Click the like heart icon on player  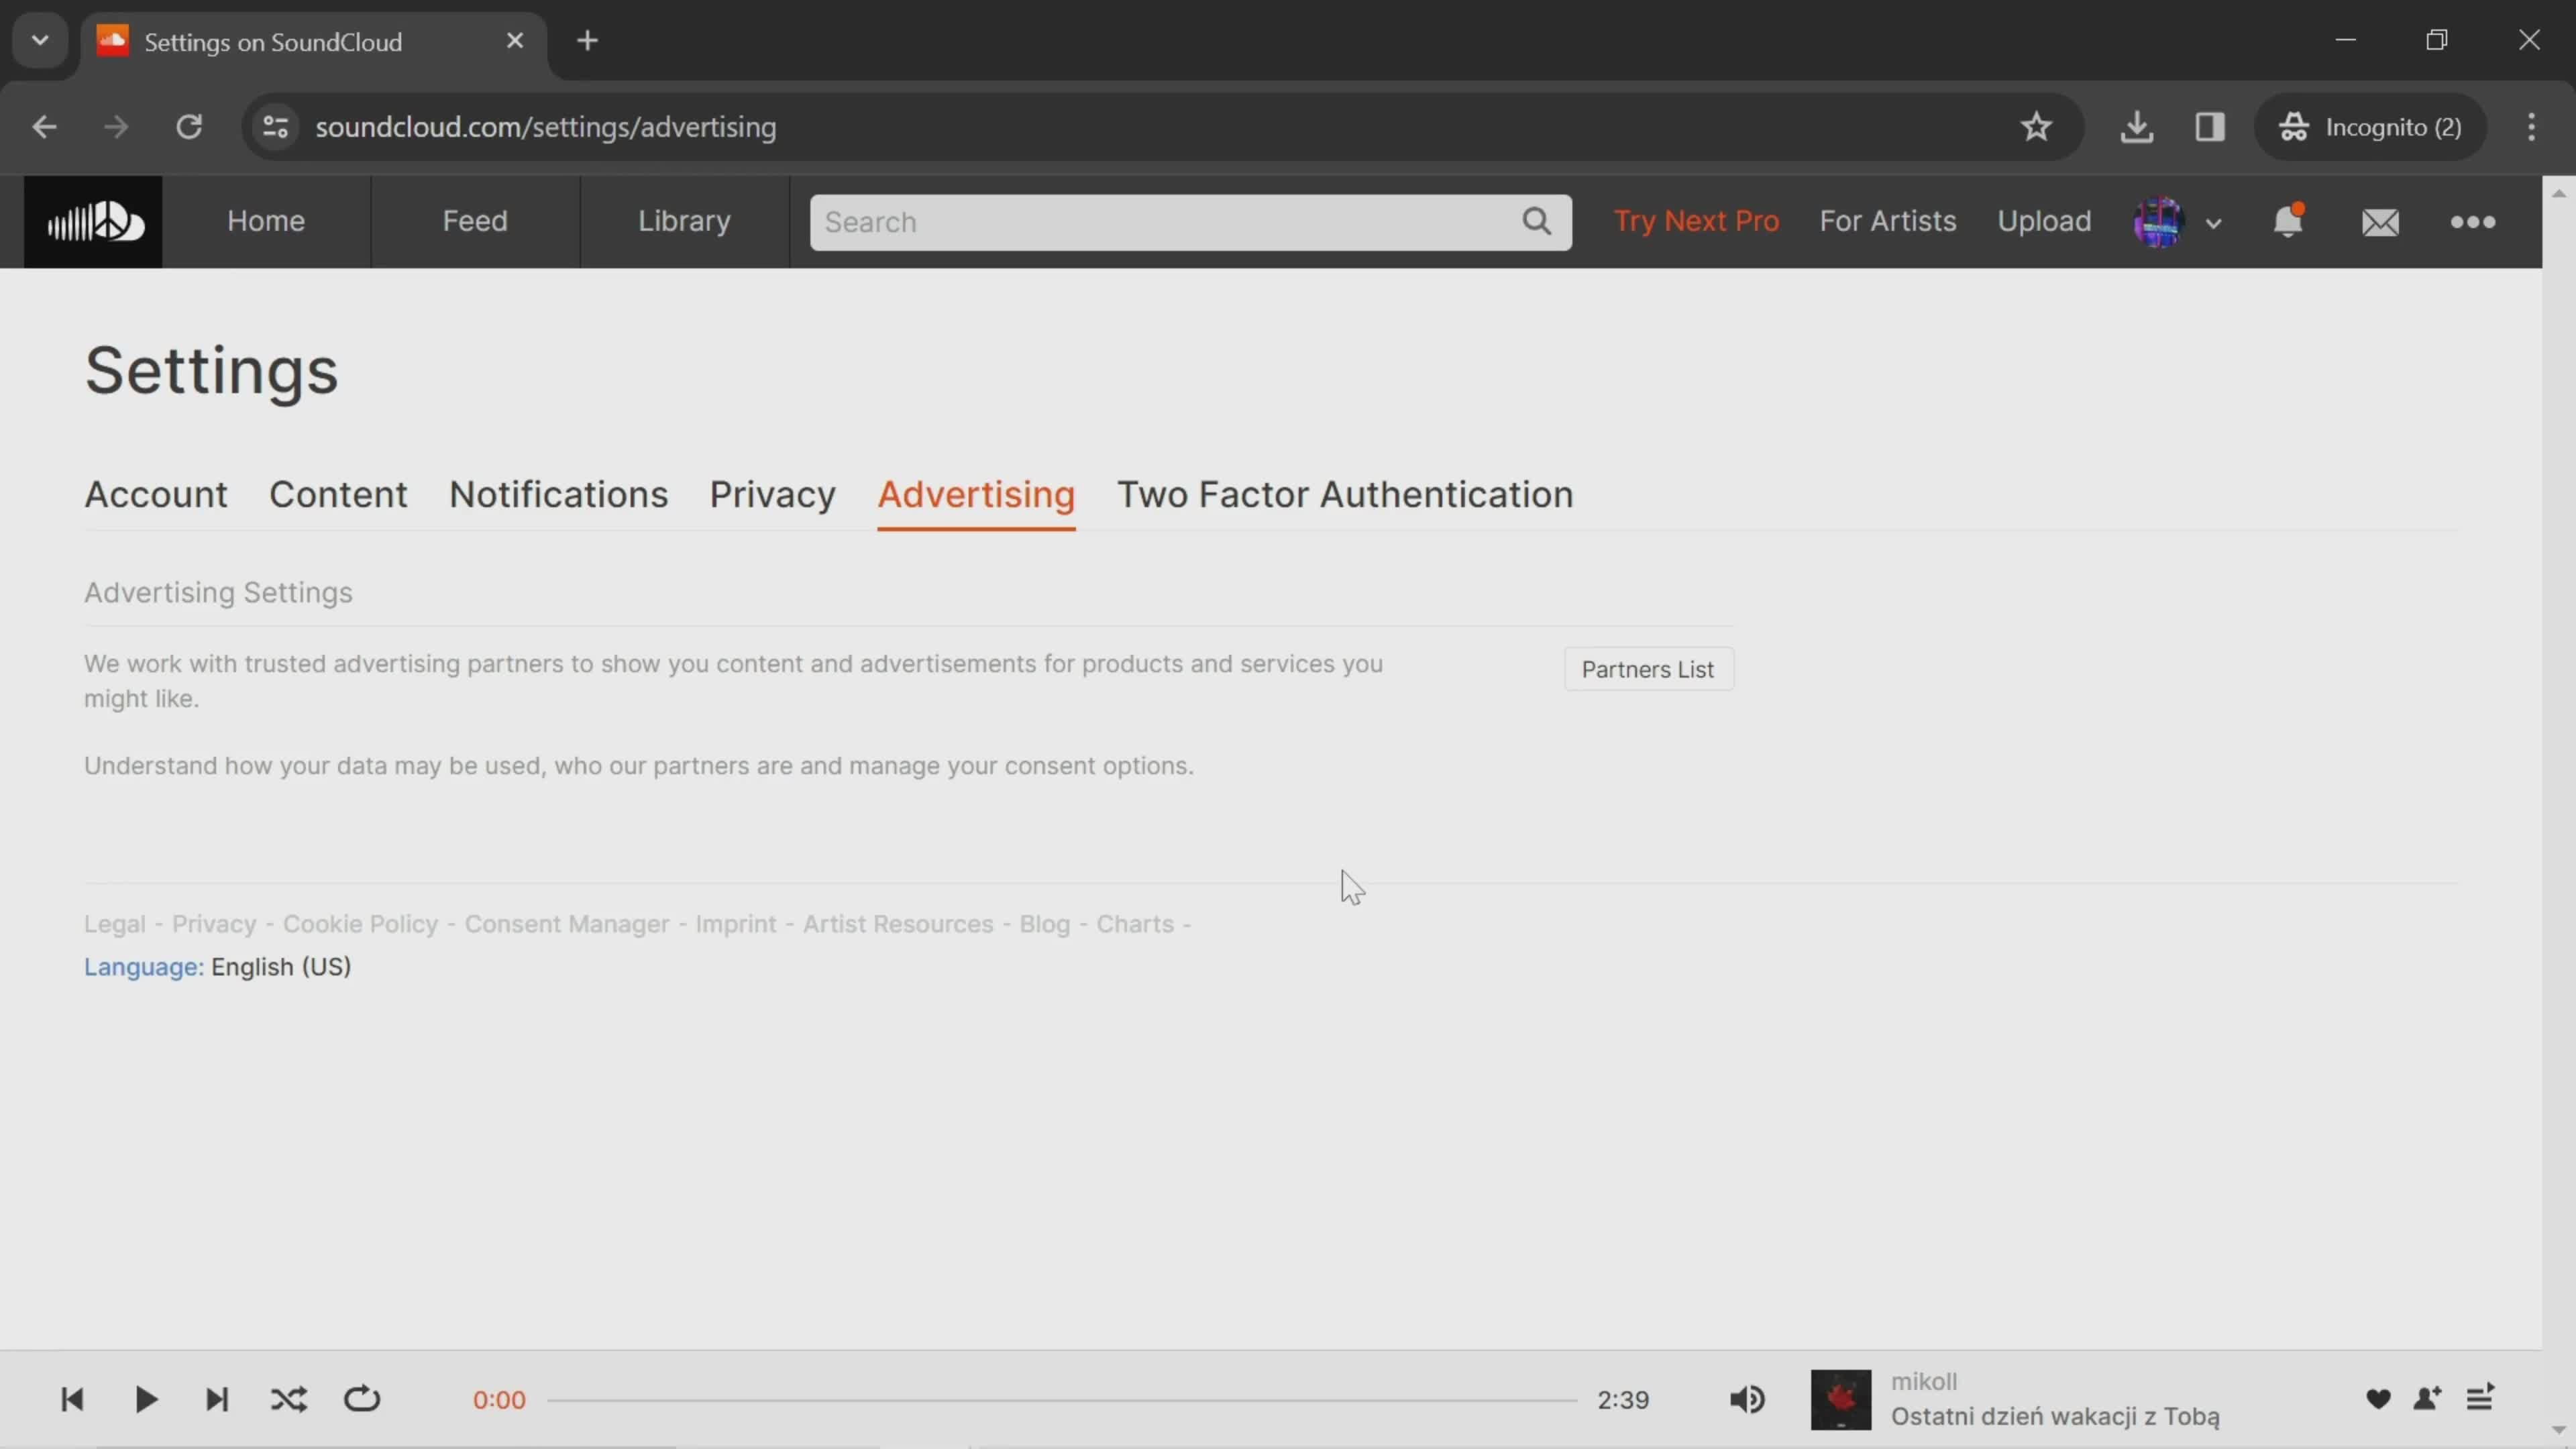click(x=2378, y=1399)
